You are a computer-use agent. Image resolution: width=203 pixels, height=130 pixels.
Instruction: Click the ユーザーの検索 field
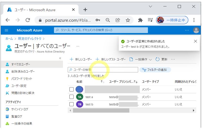103,70
